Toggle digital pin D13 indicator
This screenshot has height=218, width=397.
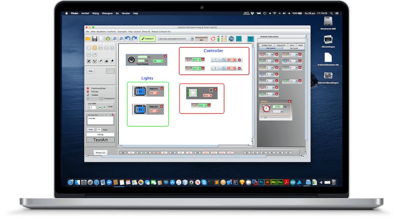point(230,153)
